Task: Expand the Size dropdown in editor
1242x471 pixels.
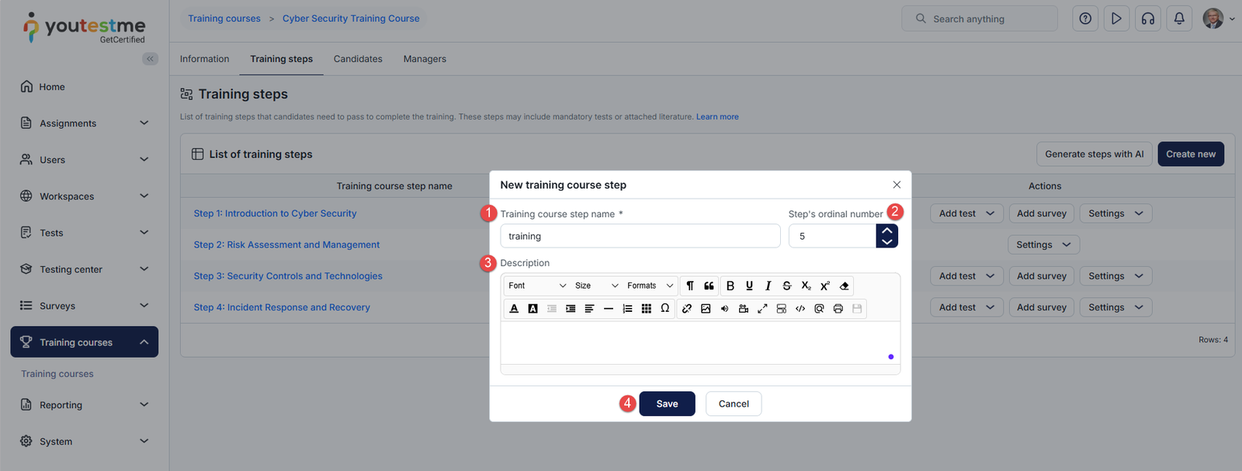Action: [596, 286]
